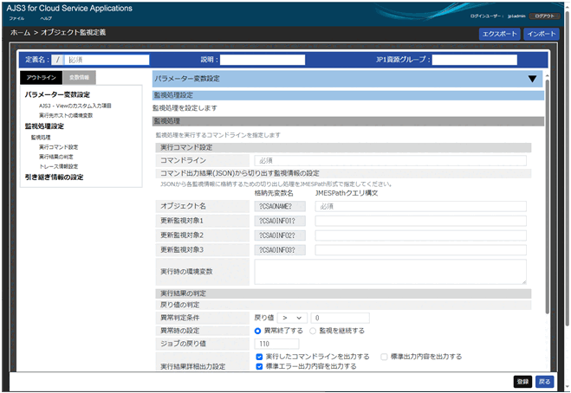Open the ヘルプ menu

tap(45, 18)
